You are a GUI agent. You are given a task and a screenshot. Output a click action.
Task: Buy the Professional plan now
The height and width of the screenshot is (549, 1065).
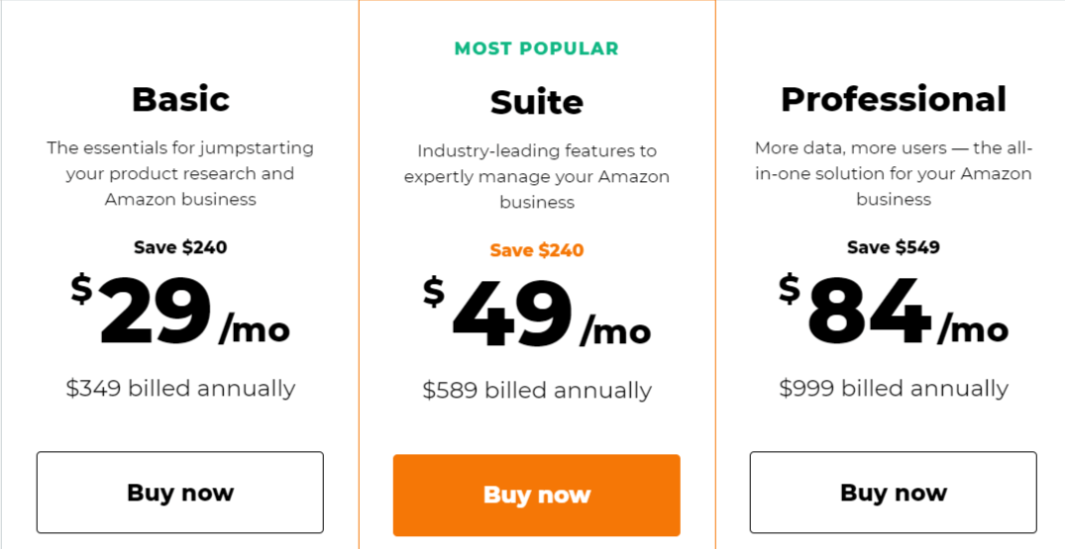893,493
